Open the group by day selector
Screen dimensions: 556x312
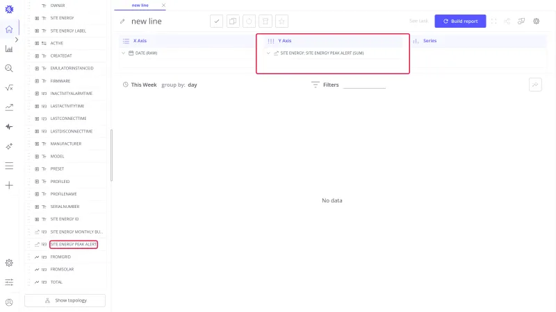179,85
